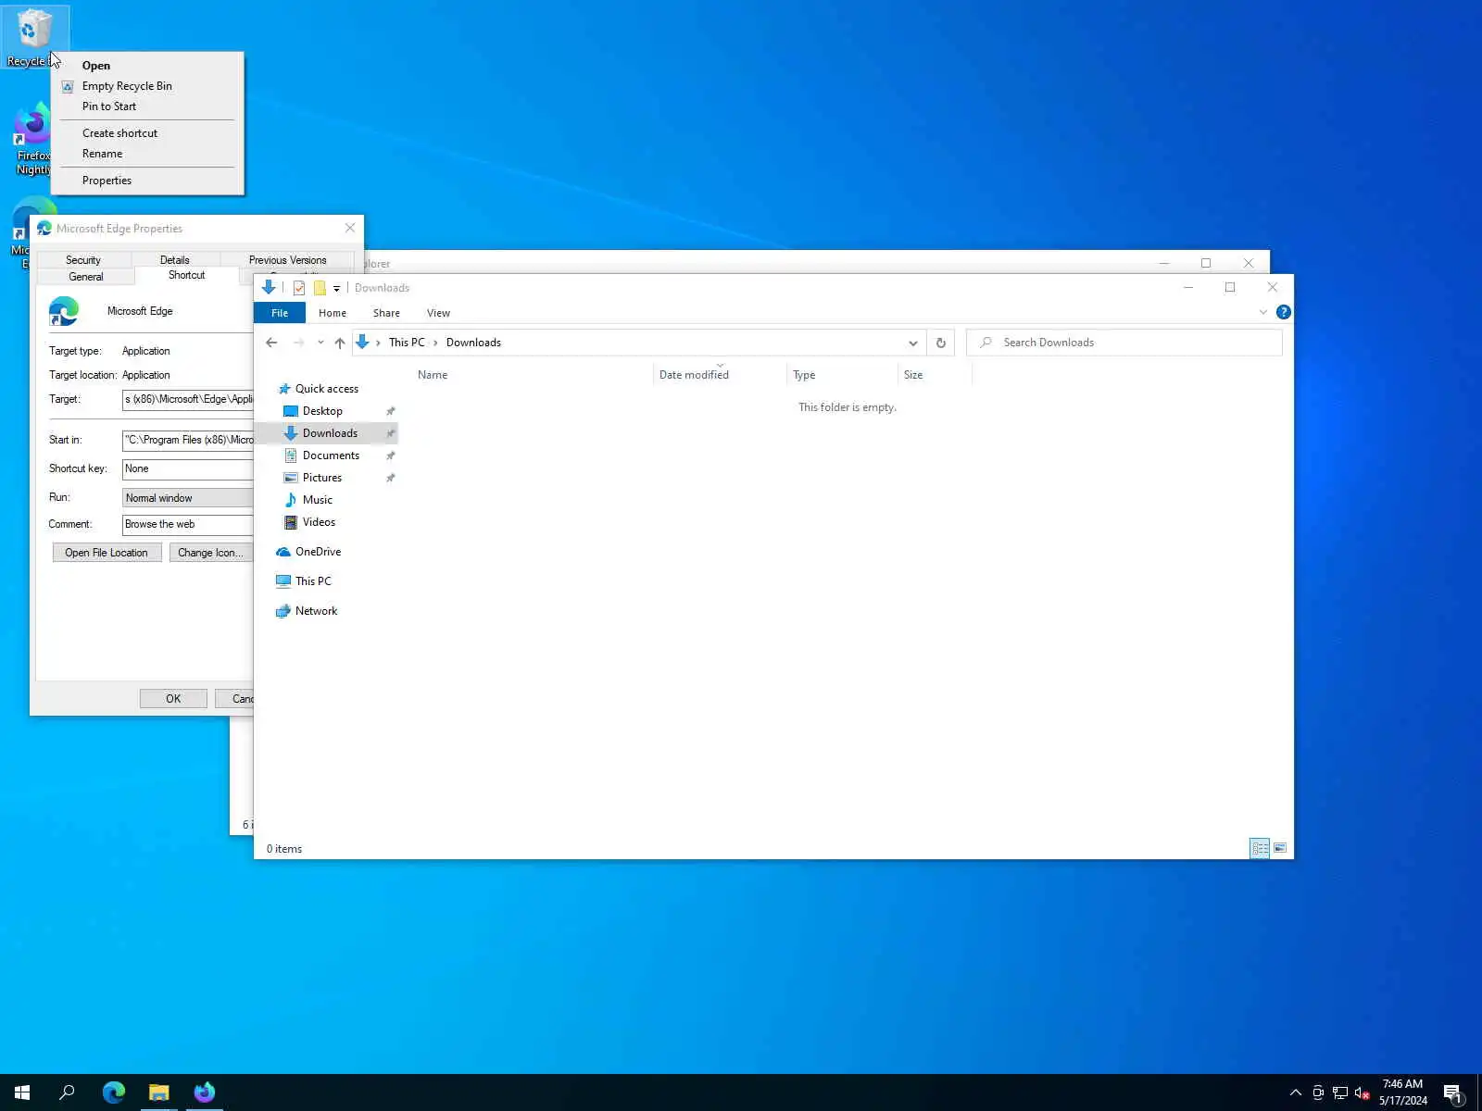Open Explorer help via blue question mark

(x=1283, y=312)
